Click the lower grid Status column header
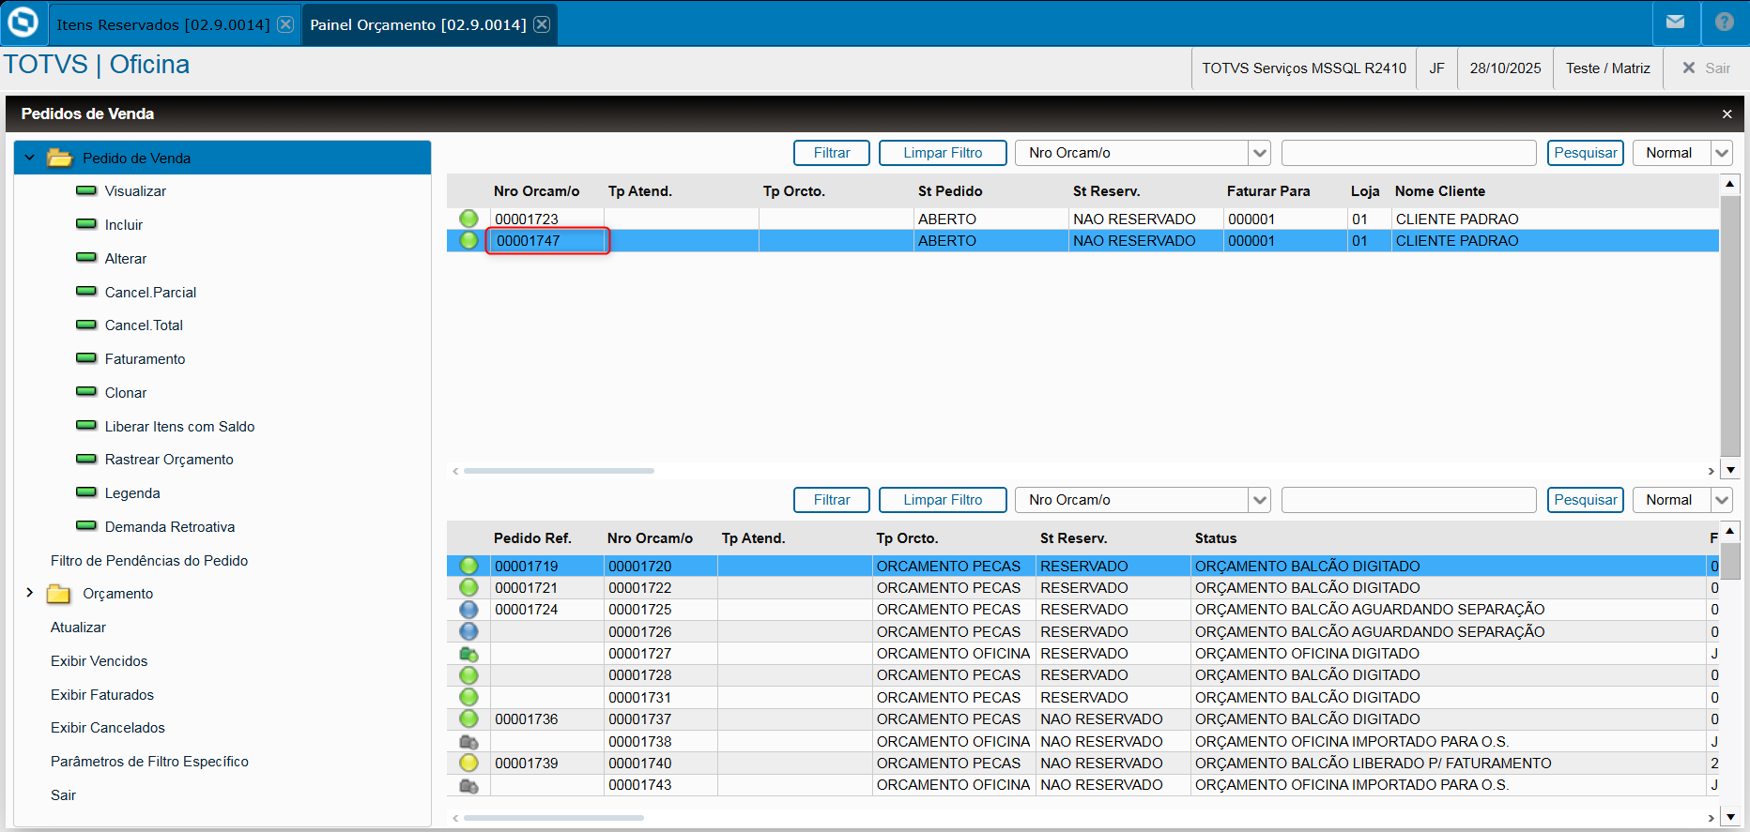Image resolution: width=1750 pixels, height=832 pixels. [1216, 538]
